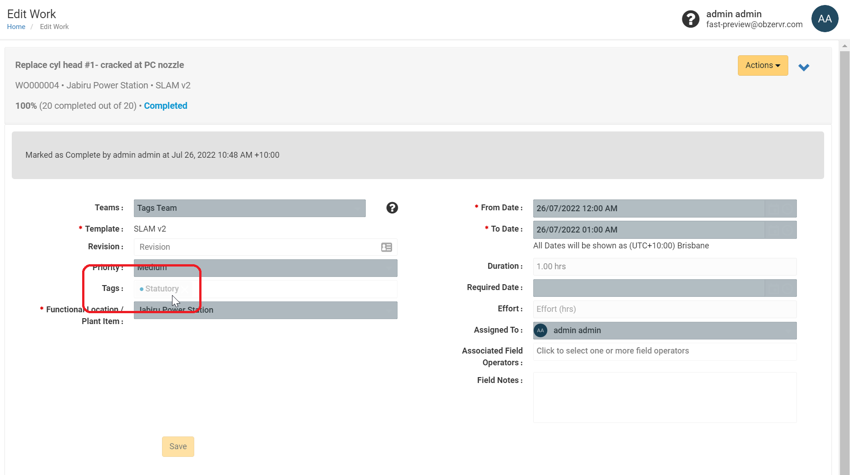The image size is (850, 475).
Task: Click the AA avatar in Assigned To field
Action: coord(540,330)
